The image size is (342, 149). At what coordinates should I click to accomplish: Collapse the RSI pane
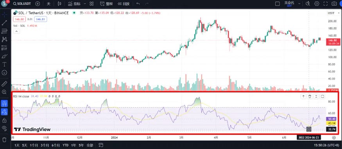(x=316, y=97)
